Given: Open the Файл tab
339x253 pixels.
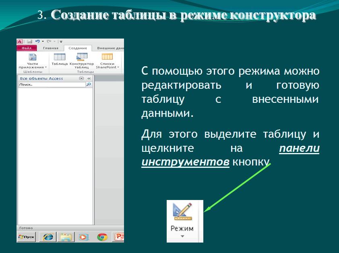Looking at the screenshot, I should pos(27,48).
